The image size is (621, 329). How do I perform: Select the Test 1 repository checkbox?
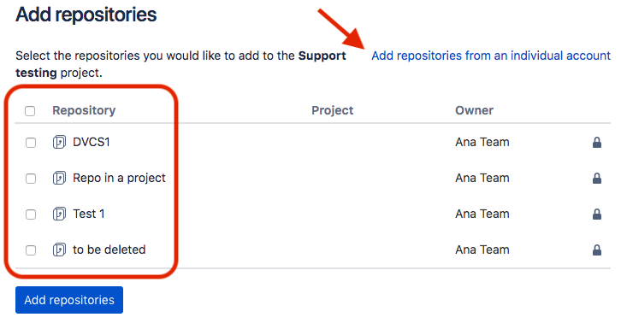pos(31,214)
